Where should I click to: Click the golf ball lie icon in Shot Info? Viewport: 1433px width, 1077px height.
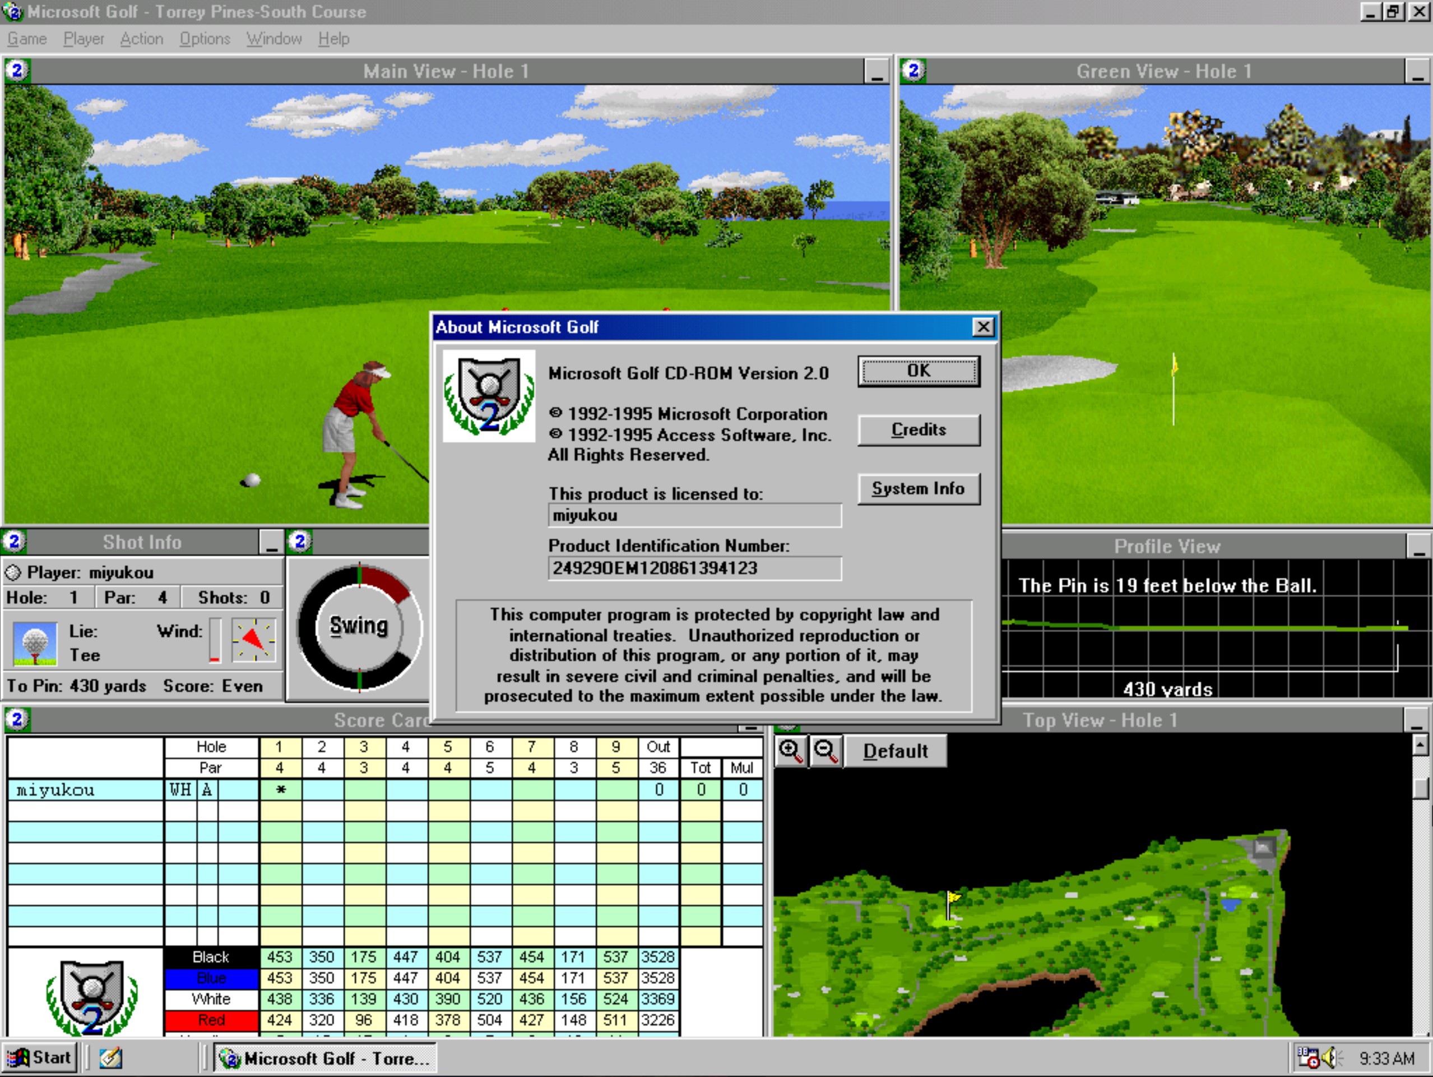click(x=35, y=643)
